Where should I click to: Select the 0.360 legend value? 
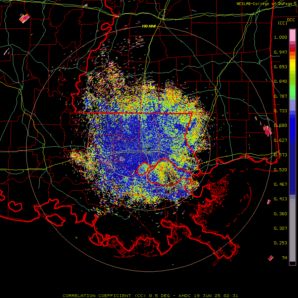pyautogui.click(x=280, y=214)
